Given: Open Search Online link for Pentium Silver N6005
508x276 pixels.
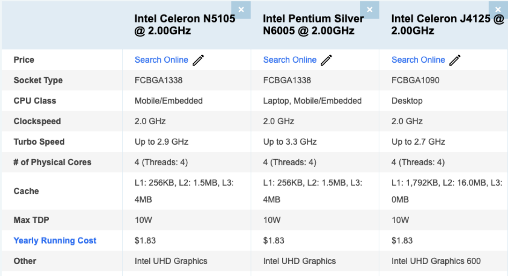Looking at the screenshot, I should 290,60.
